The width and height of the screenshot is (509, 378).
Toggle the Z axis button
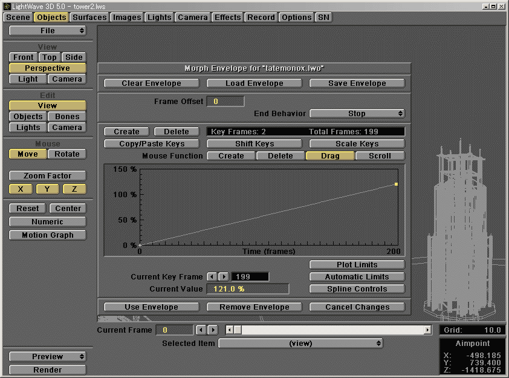74,189
